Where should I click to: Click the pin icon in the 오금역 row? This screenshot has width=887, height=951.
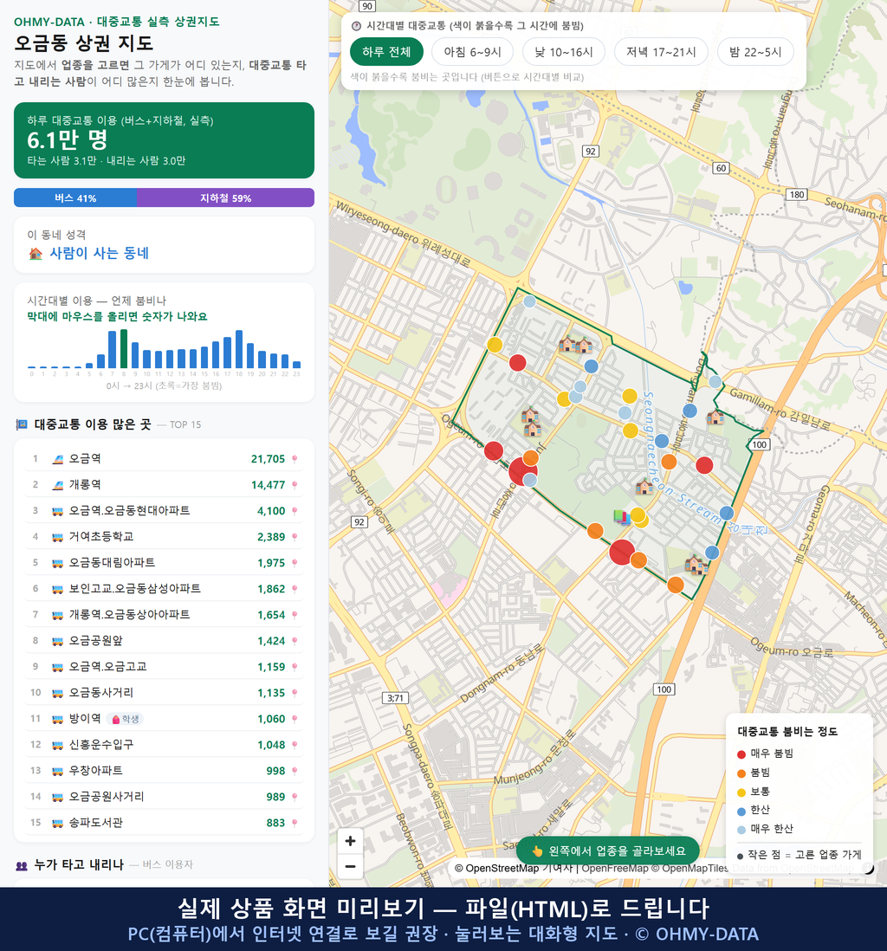(295, 459)
